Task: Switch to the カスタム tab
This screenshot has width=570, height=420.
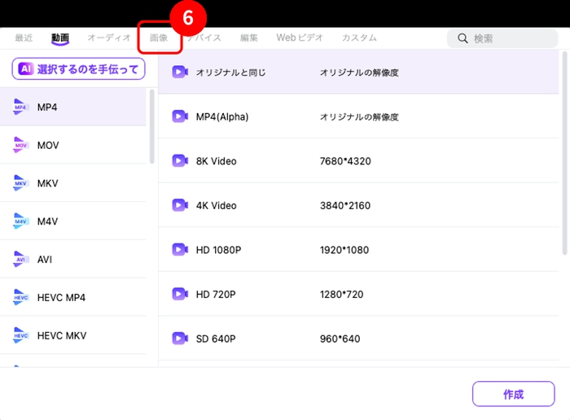Action: tap(359, 38)
